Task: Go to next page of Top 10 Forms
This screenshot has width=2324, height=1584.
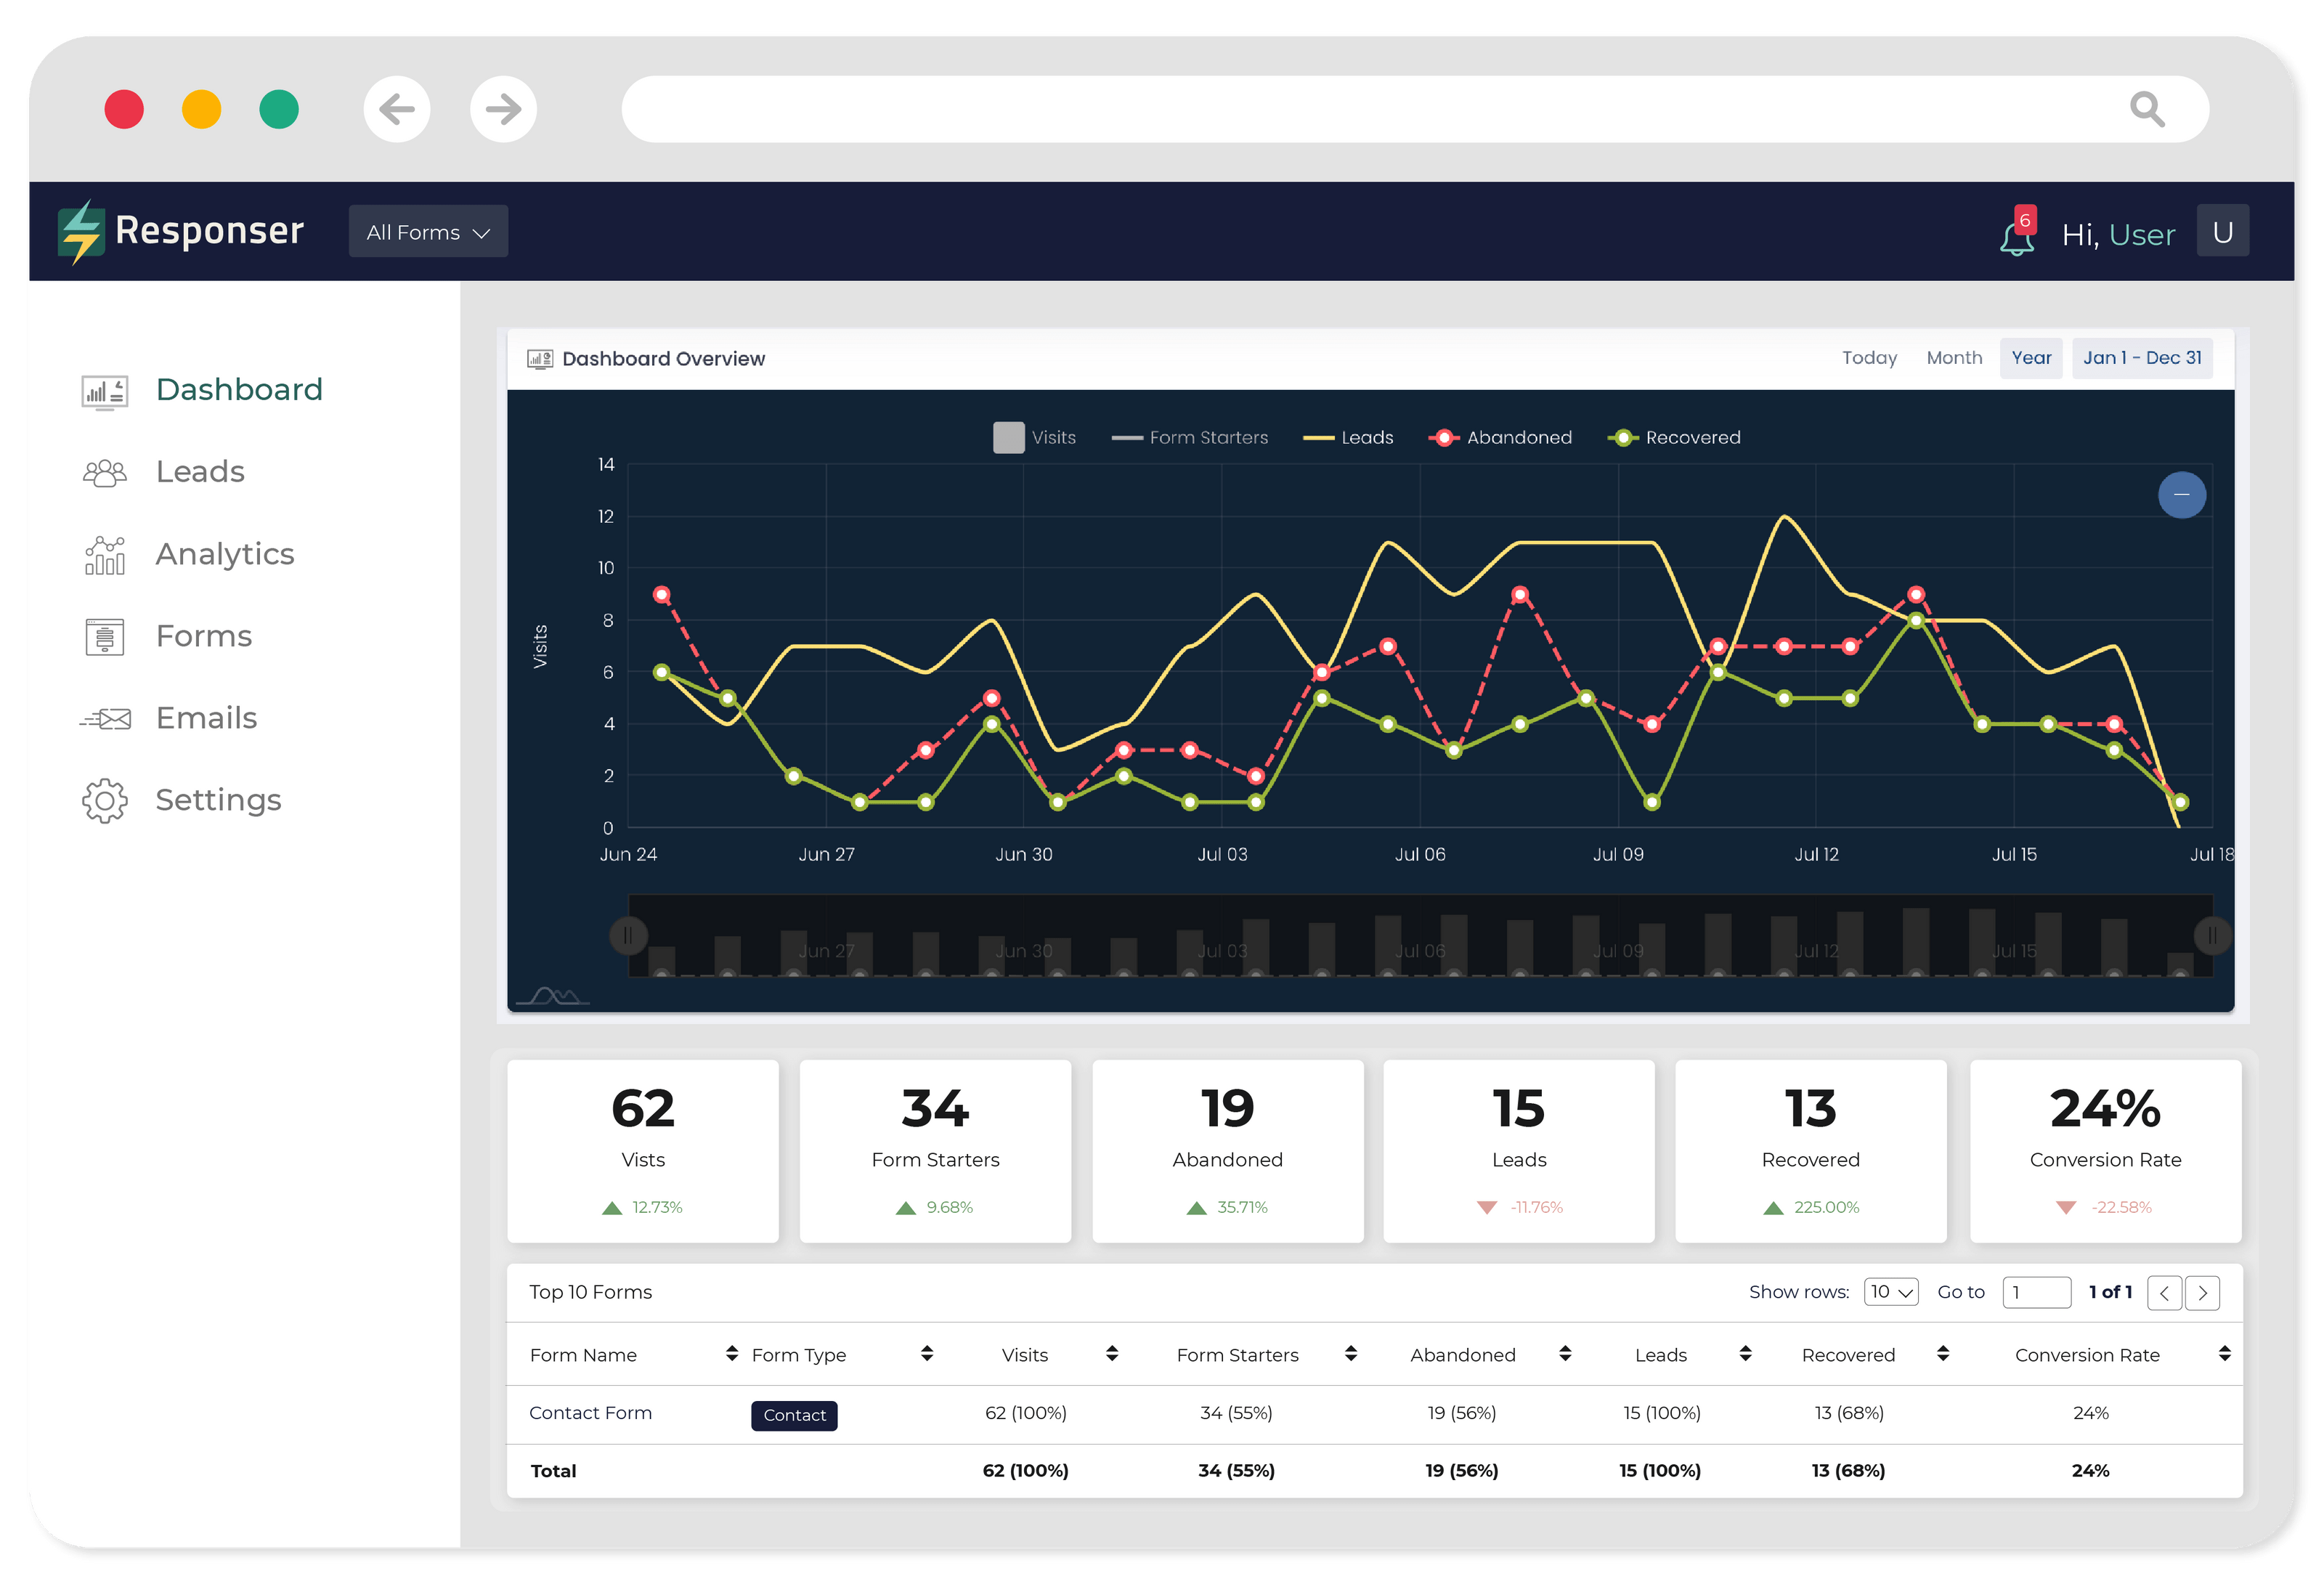Action: click(x=2202, y=1292)
